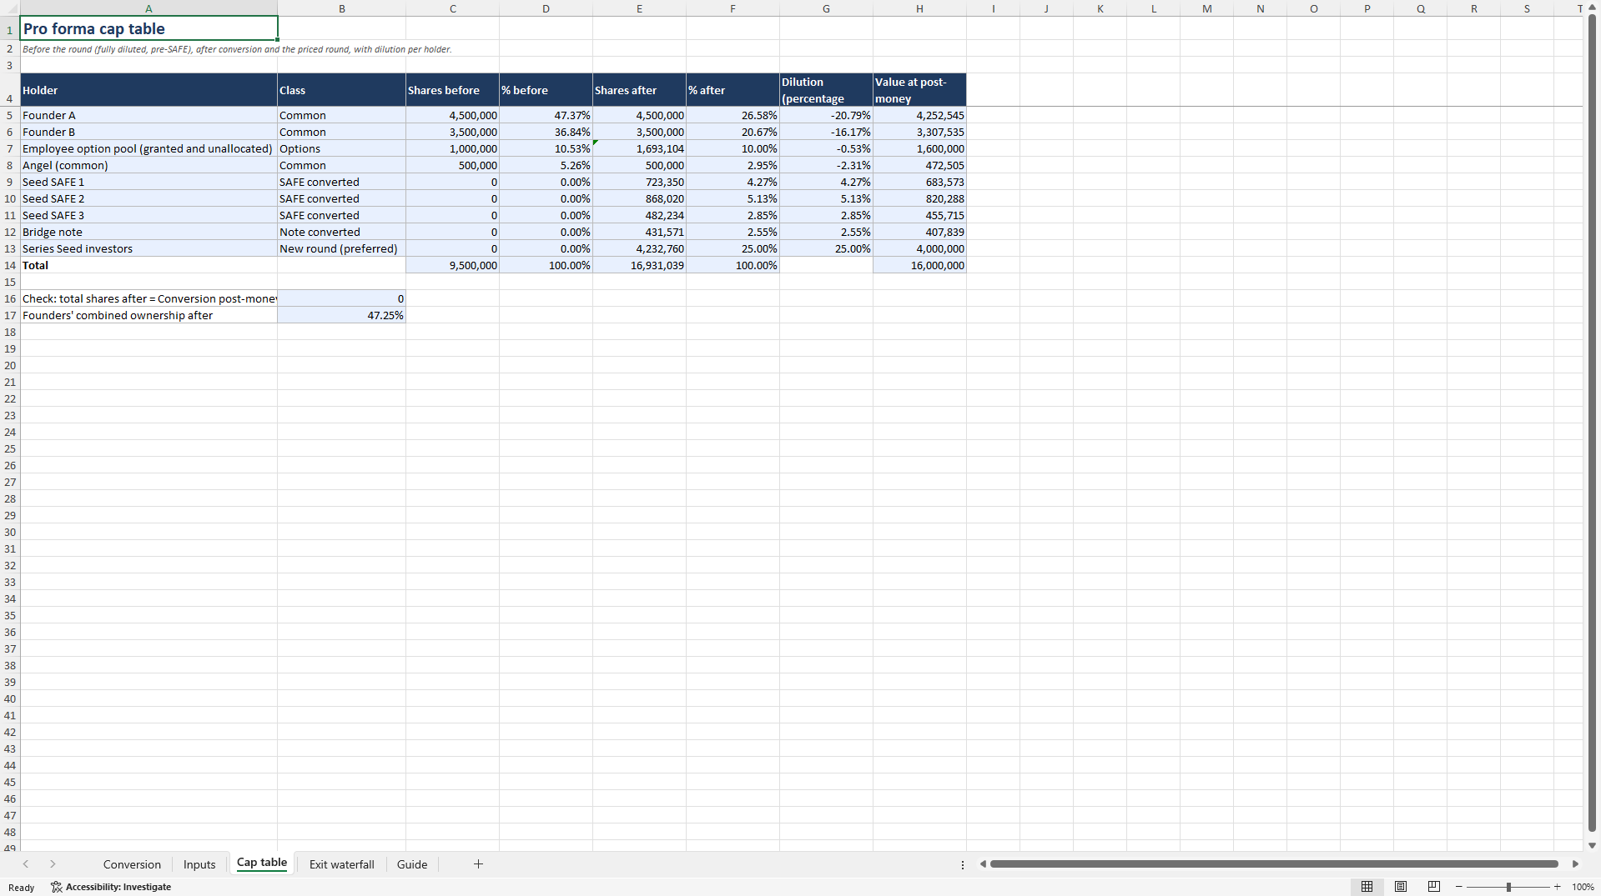Click the 'Holder' header cell

(149, 90)
